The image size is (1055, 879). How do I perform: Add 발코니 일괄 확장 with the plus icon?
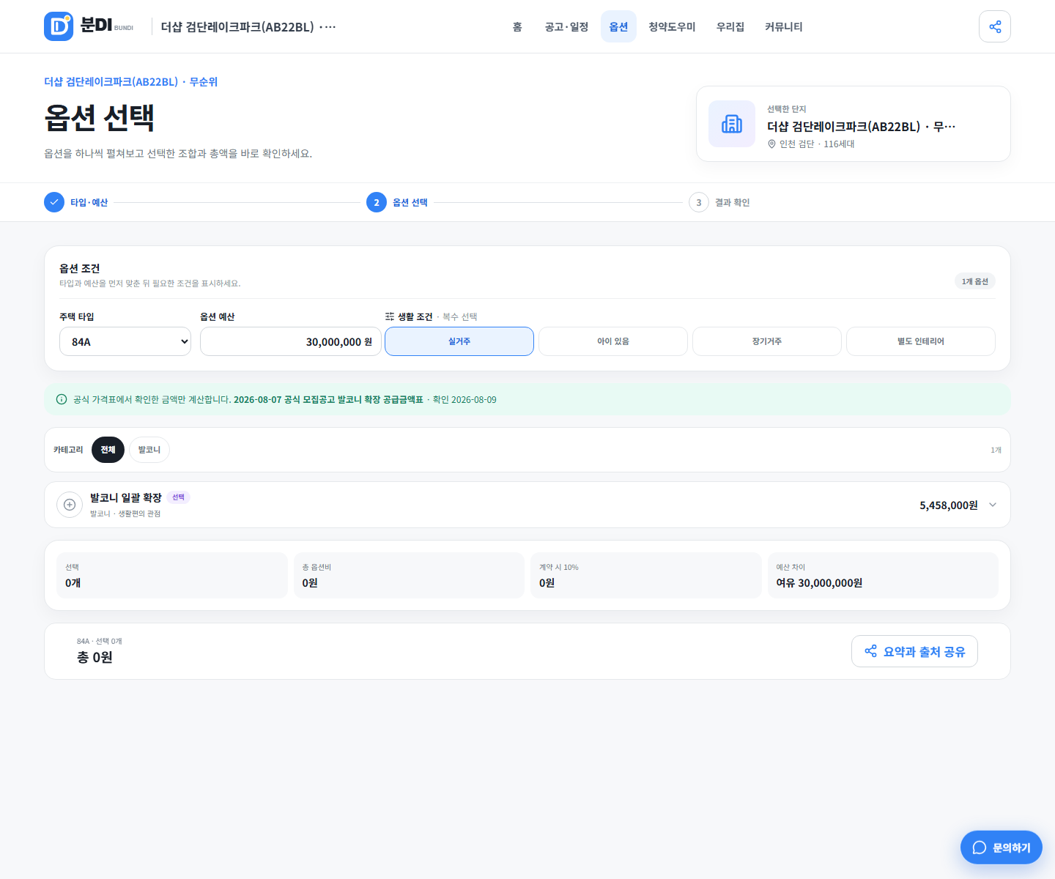[x=70, y=505]
